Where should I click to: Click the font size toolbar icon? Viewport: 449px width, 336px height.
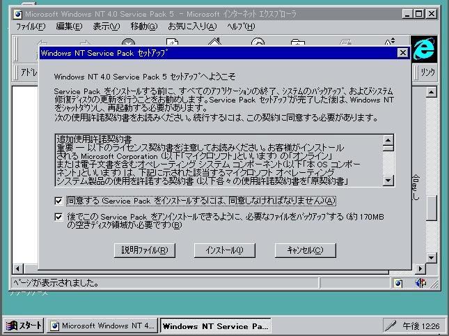tap(389, 42)
